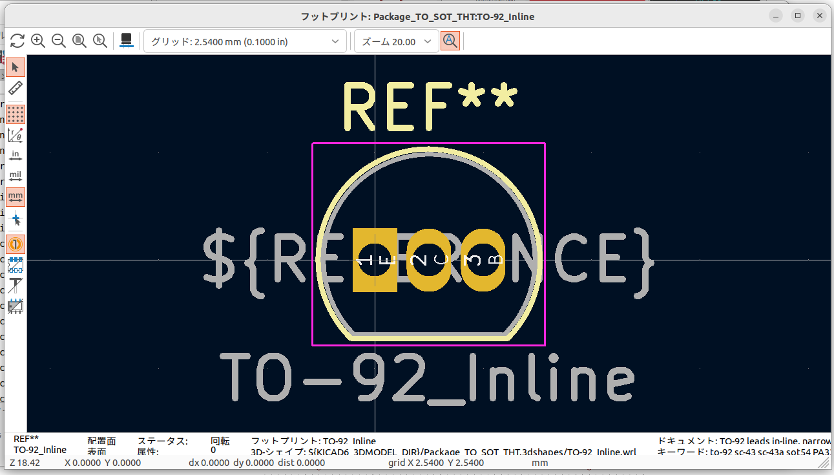Select the arrow selection tool
The height and width of the screenshot is (475, 834).
coord(16,67)
